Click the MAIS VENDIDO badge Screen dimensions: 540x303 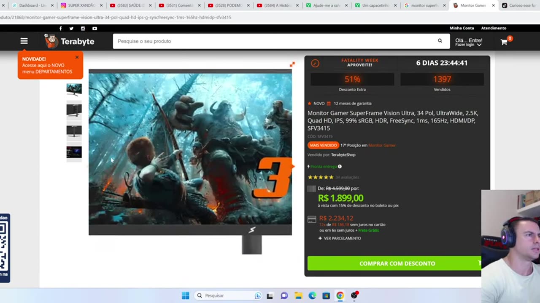323,145
